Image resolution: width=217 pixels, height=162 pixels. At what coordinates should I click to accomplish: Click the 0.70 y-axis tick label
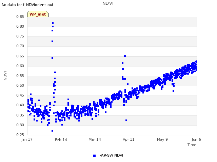(20, 46)
